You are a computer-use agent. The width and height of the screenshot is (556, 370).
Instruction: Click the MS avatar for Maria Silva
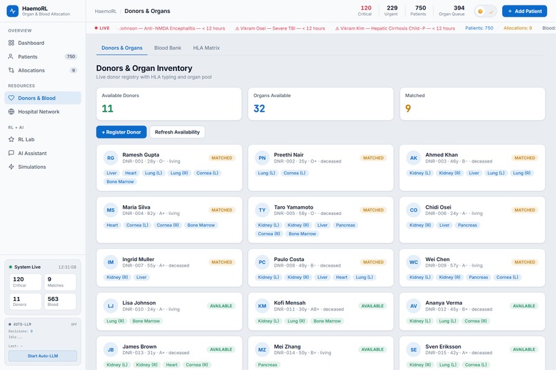click(x=110, y=210)
